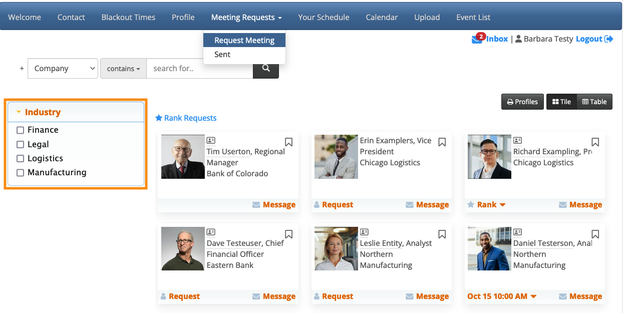This screenshot has width=623, height=313.
Task: Expand the contains operator dropdown
Action: [x=123, y=69]
